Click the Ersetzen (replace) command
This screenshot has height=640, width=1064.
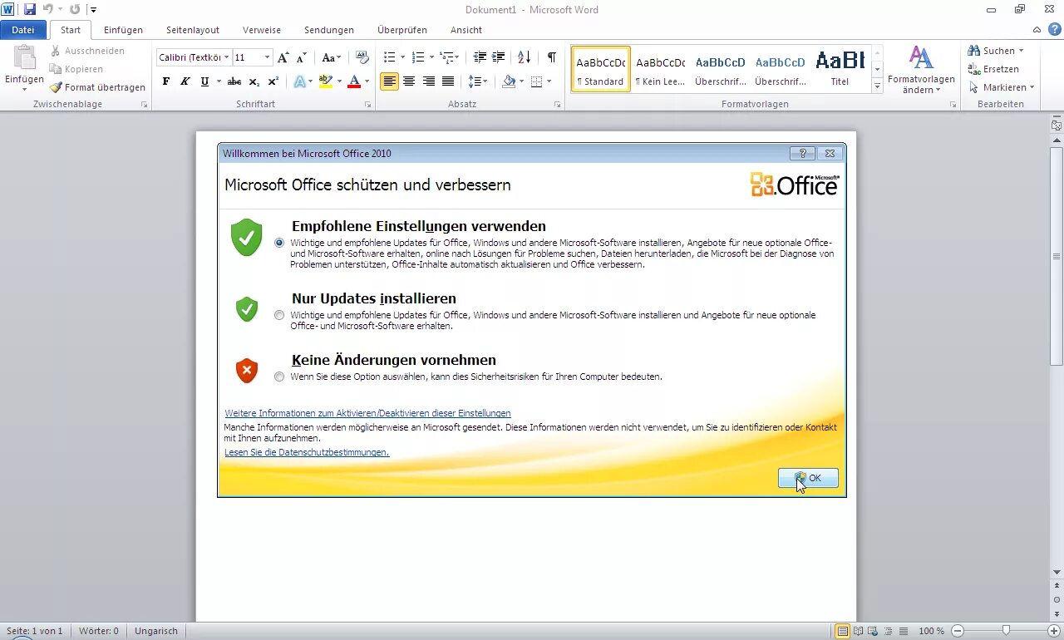click(x=993, y=69)
